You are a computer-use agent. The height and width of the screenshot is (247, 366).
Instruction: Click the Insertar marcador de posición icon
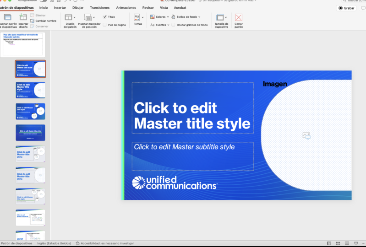tap(88, 17)
